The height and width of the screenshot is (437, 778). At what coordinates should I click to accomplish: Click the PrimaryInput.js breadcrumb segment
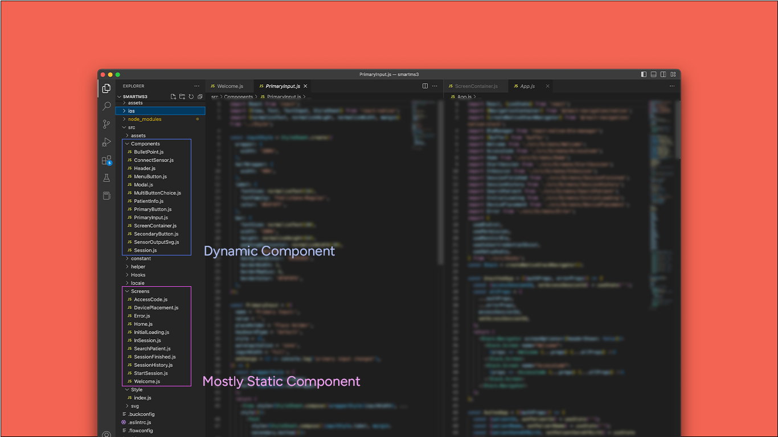click(x=281, y=97)
